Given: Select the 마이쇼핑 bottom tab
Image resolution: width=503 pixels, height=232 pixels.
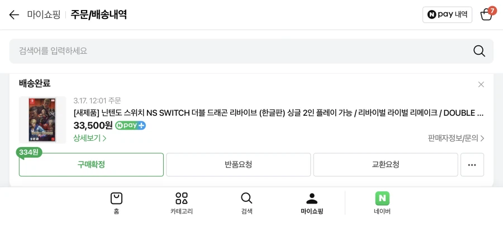Looking at the screenshot, I should click(x=312, y=203).
